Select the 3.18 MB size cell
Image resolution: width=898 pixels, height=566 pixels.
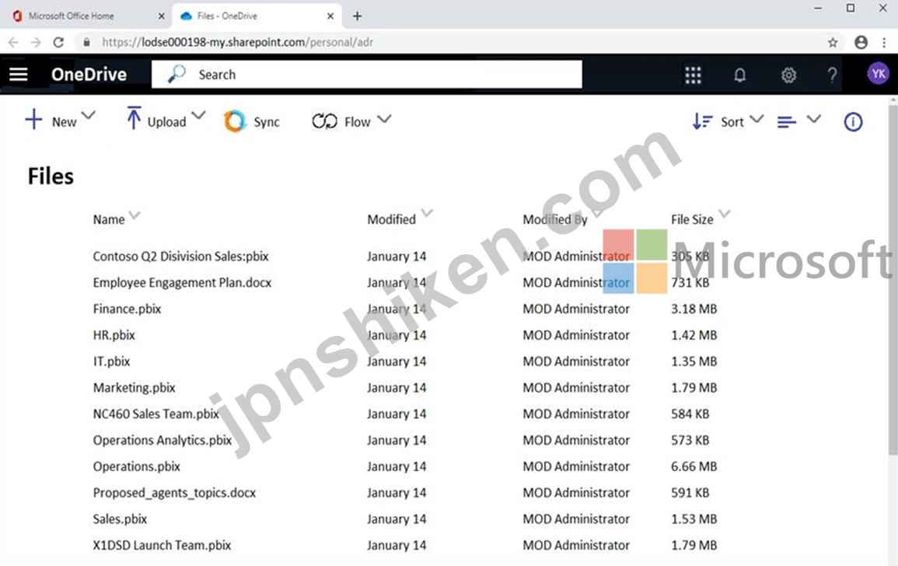694,309
